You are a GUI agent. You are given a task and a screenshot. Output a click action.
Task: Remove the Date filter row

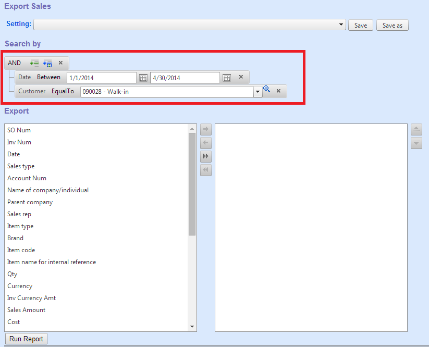tap(241, 77)
